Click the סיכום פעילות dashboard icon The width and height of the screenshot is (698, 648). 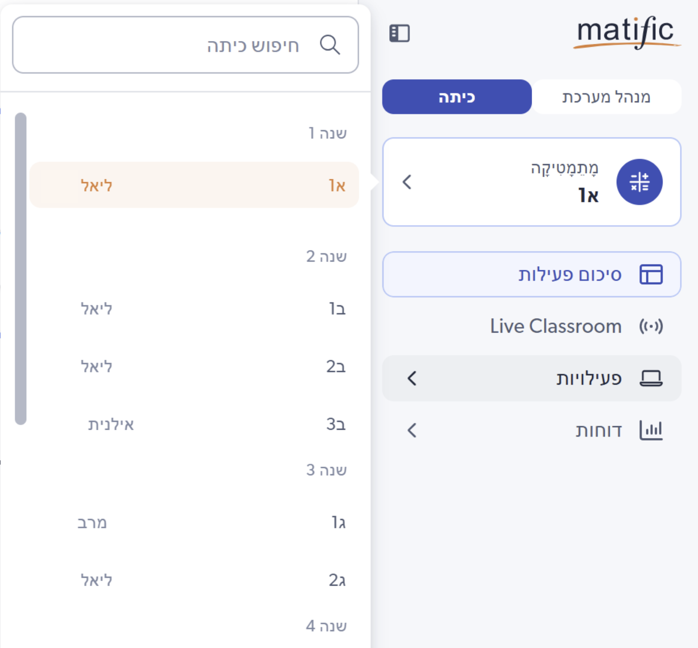tap(651, 274)
